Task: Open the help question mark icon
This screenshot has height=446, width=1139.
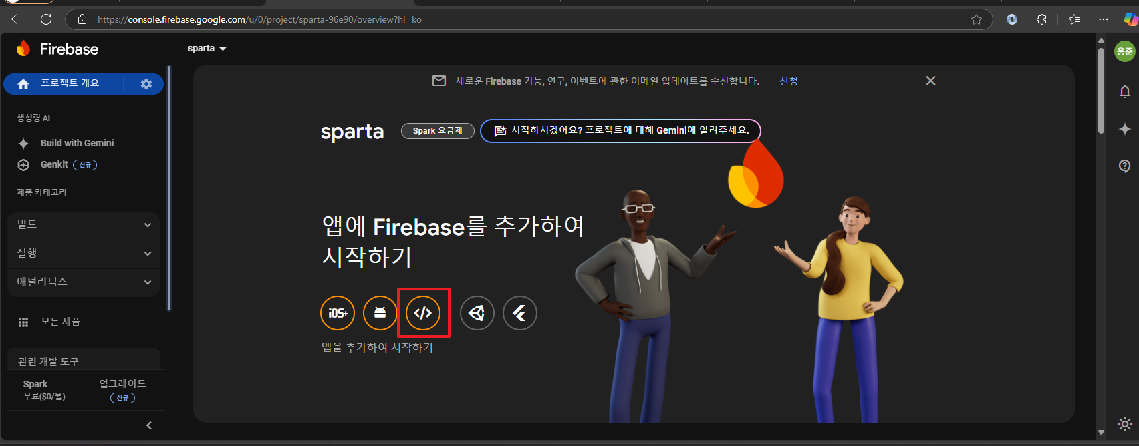Action: pyautogui.click(x=1125, y=166)
